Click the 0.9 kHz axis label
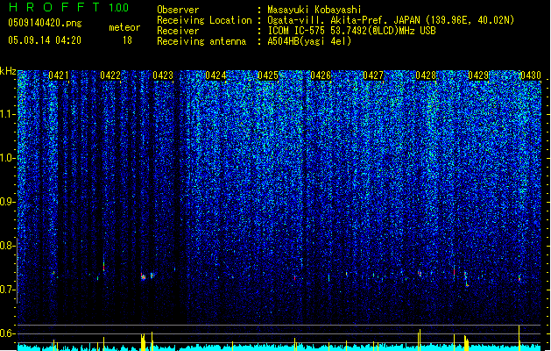This screenshot has height=351, width=551. [x=8, y=202]
